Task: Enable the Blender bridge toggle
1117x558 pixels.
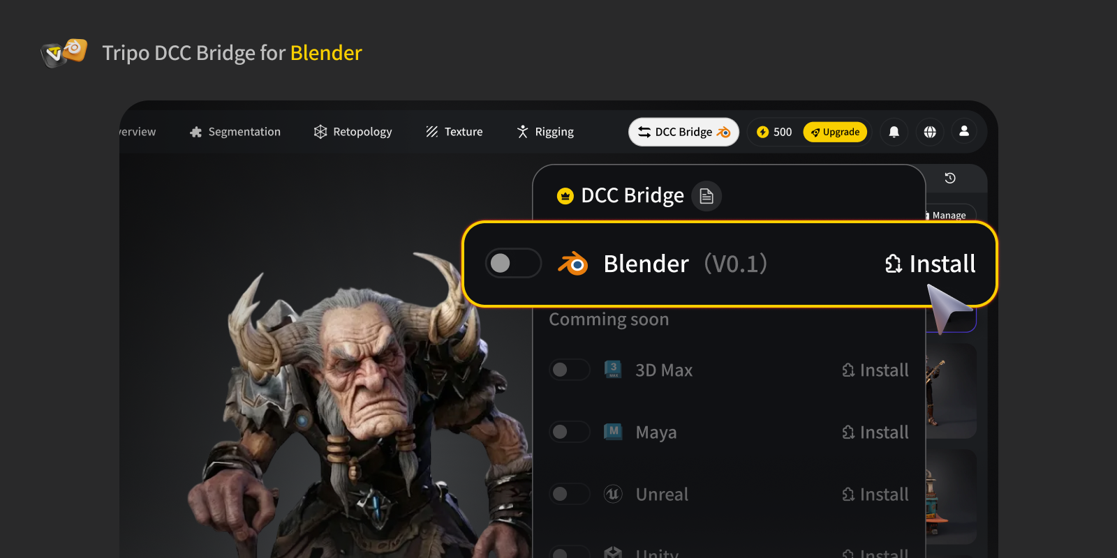Action: coord(513,263)
